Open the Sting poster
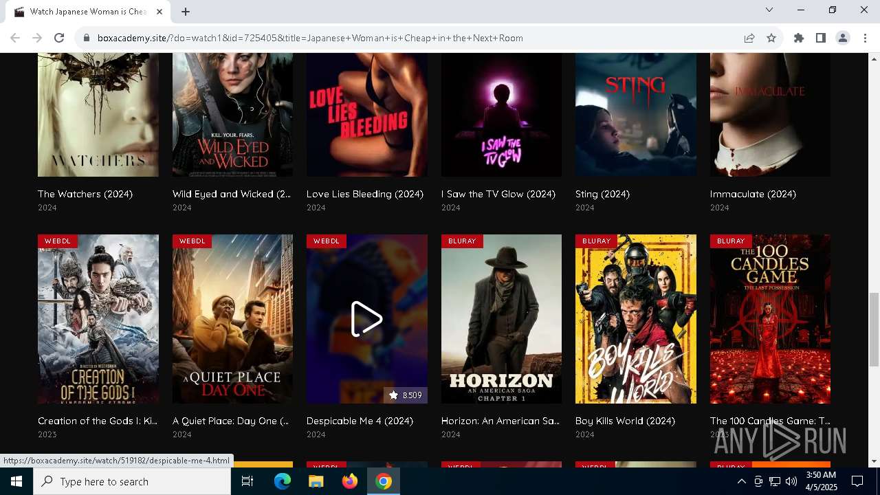880x495 pixels. click(x=636, y=115)
